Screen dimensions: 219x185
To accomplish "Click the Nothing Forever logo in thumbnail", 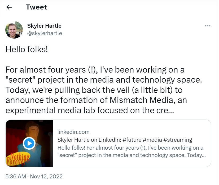I will pos(16,158).
